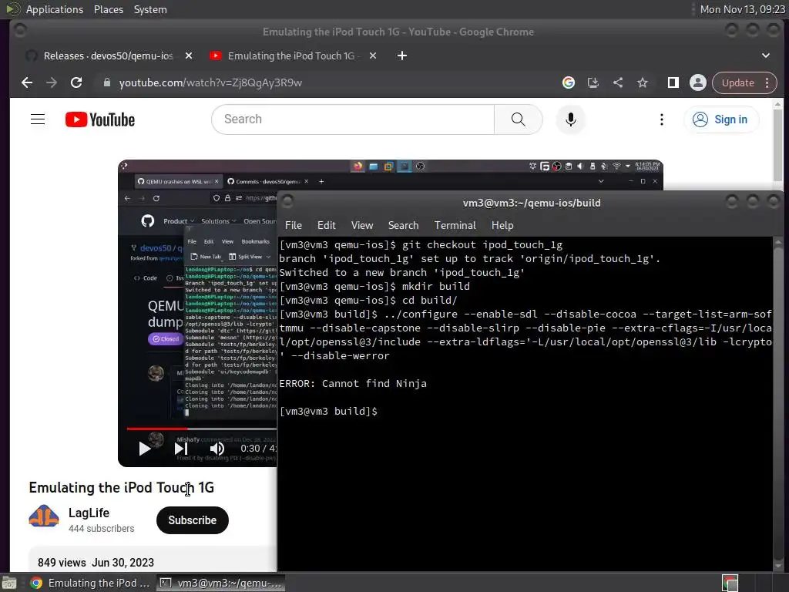This screenshot has height=592, width=789.
Task: Open YouTube settings three-dot menu
Action: [x=662, y=119]
